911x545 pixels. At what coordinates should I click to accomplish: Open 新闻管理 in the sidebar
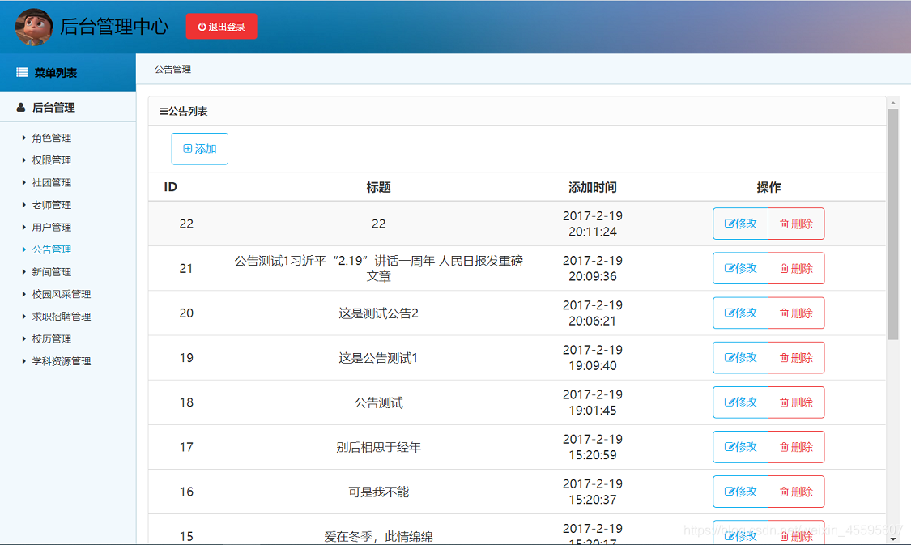click(x=52, y=272)
